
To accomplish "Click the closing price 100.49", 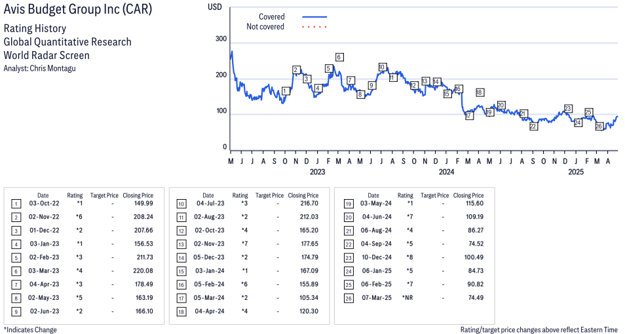I will pos(474,257).
